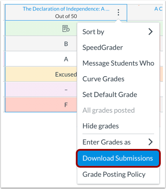Open the assignment column options kebab menu

[x=119, y=12]
